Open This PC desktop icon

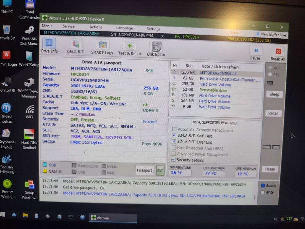tap(7, 7)
